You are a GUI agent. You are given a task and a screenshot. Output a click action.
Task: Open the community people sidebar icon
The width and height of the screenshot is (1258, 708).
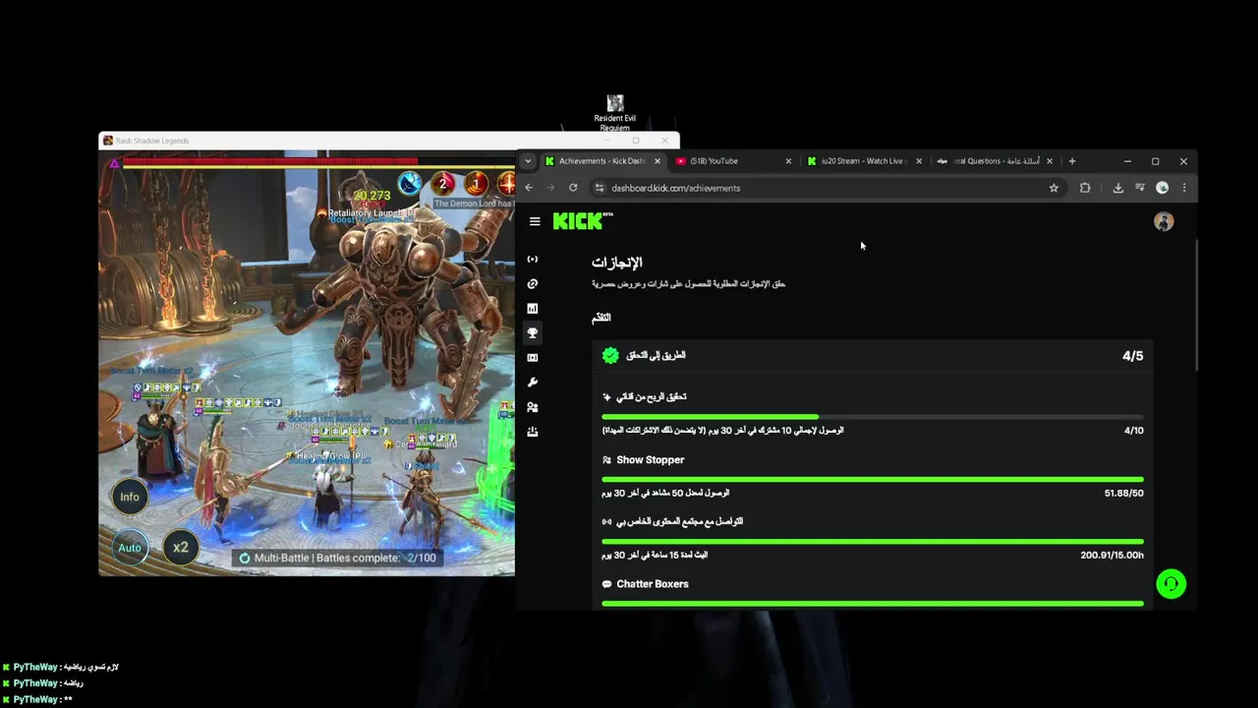coord(533,407)
